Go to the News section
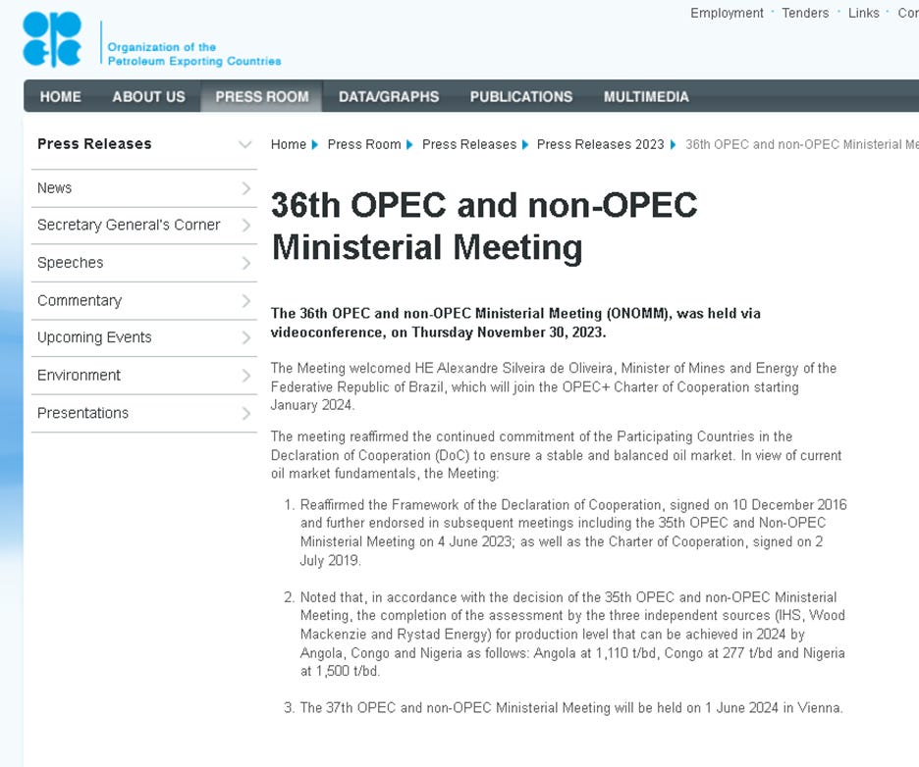 pos(55,188)
